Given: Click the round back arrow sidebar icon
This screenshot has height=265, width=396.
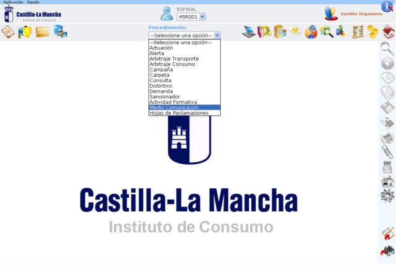Looking at the screenshot, I should 387,64.
